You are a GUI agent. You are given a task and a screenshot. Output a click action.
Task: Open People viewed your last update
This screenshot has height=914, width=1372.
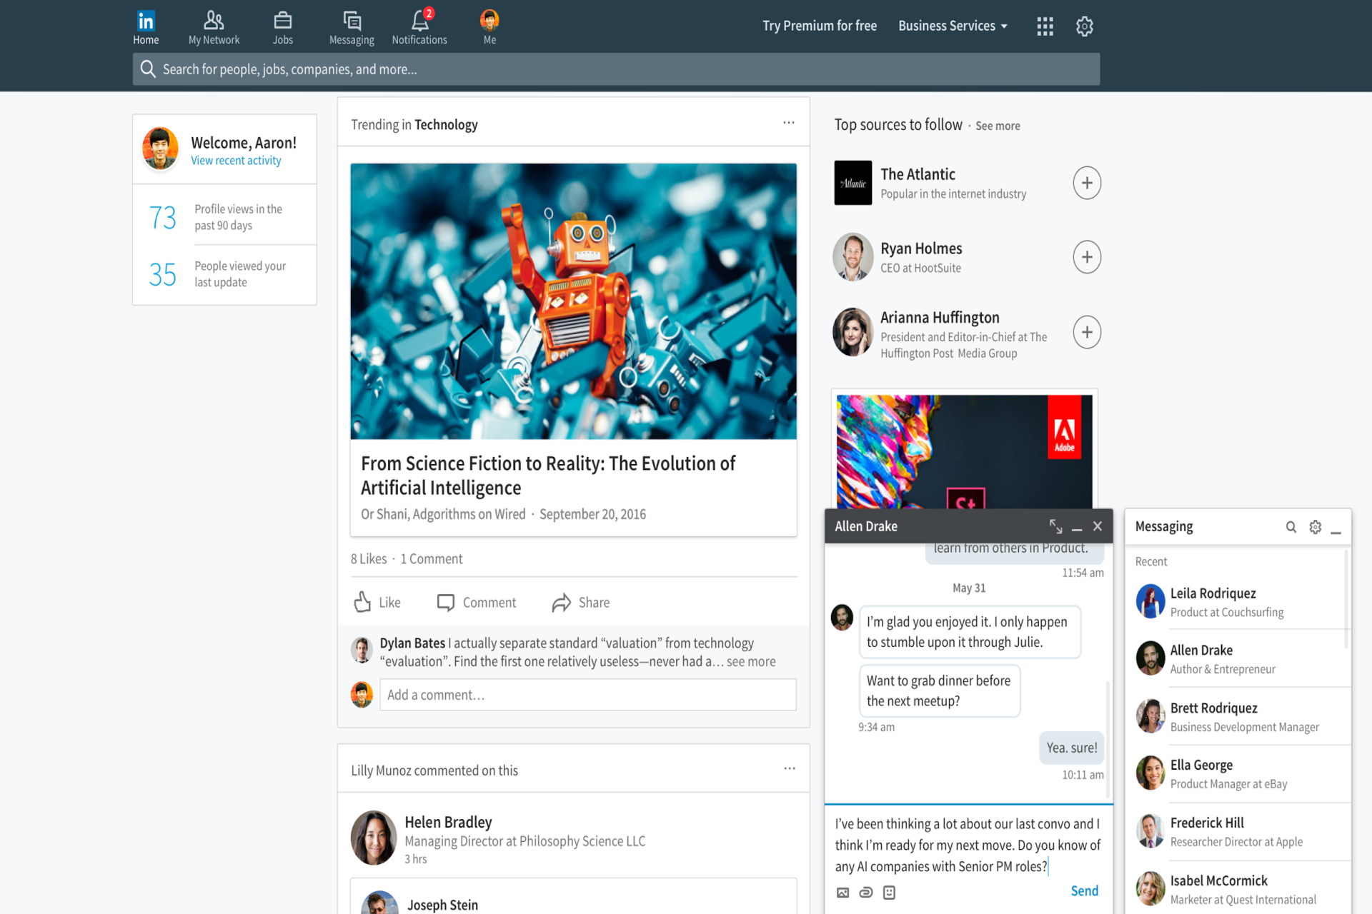tap(240, 274)
